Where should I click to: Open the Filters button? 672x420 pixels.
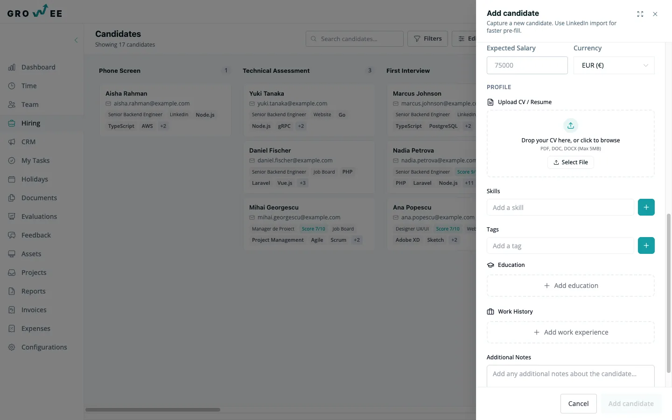tap(428, 39)
